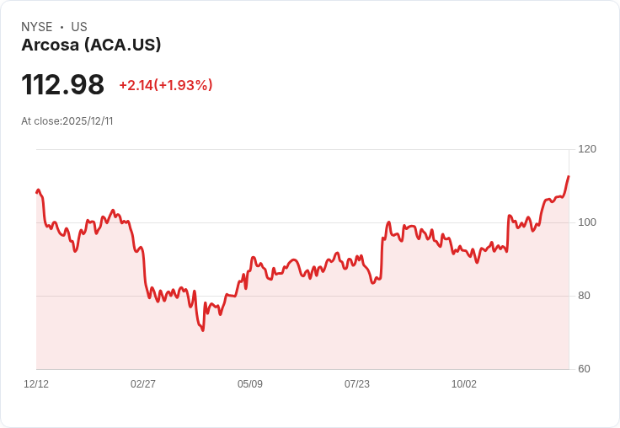This screenshot has height=428, width=620.
Task: Click the 60 price axis label
Action: pyautogui.click(x=584, y=369)
